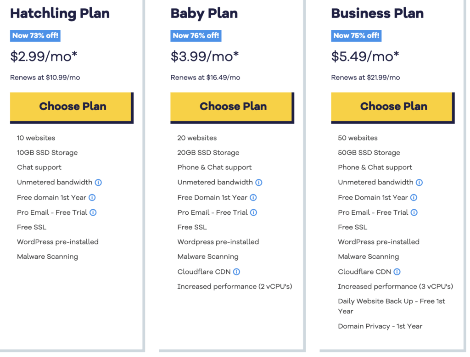Viewport: 470px width, 357px height.
Task: Open the Unmetered bandwidth info icon on Hatchling Plan
Action: (98, 182)
